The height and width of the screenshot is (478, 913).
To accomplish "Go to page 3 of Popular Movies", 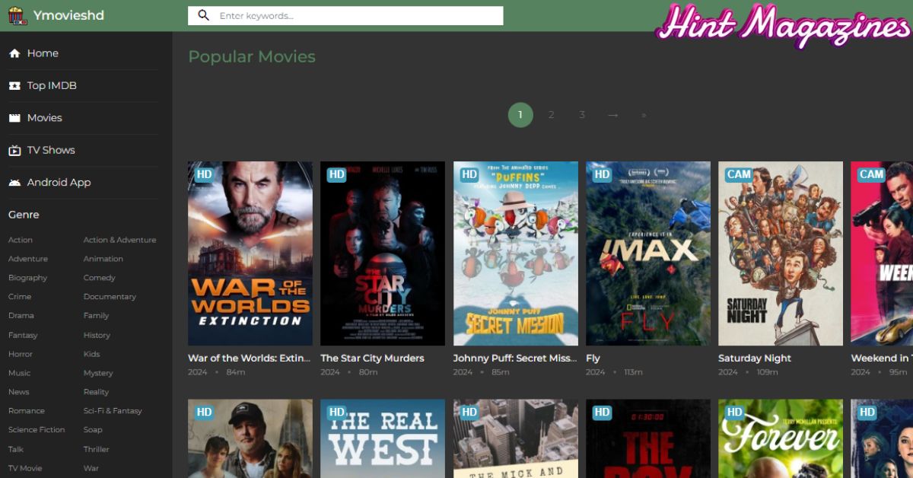I will 582,115.
